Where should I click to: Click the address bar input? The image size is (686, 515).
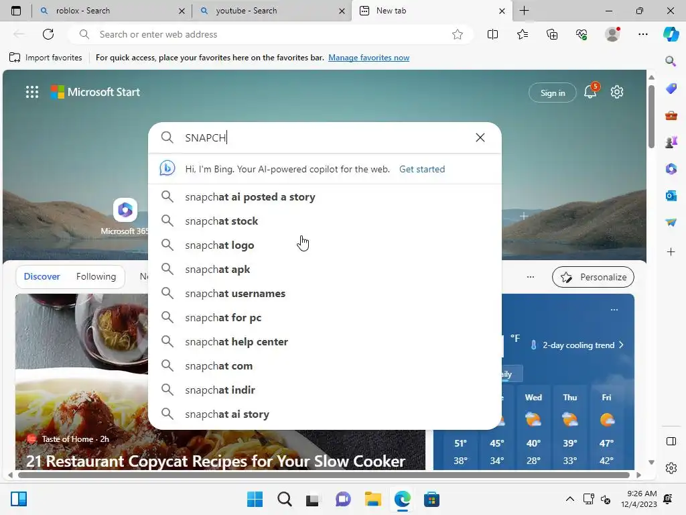[x=271, y=34]
